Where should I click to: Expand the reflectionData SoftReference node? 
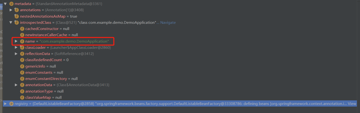click(16, 54)
